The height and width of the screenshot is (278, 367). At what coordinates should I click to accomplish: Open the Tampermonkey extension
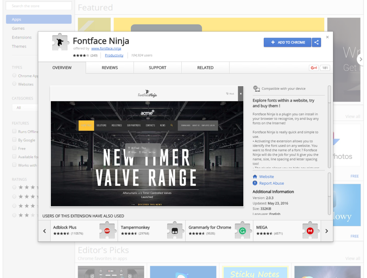pos(152,230)
